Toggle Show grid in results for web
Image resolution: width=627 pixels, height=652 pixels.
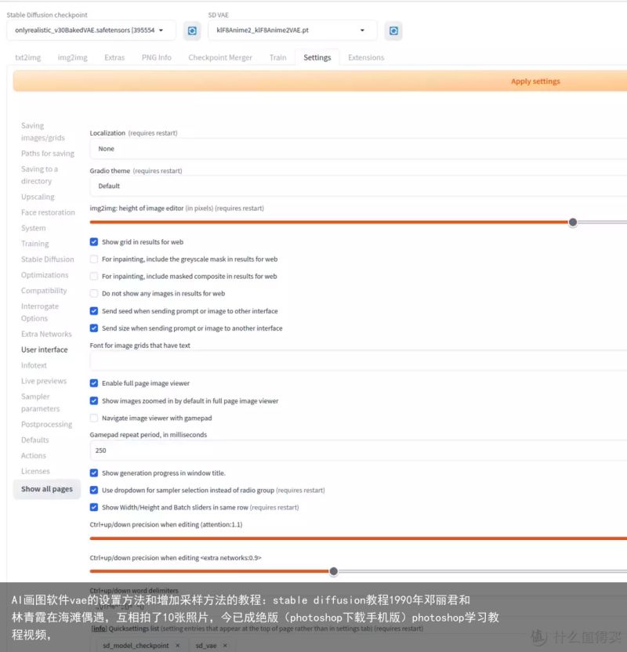click(94, 241)
